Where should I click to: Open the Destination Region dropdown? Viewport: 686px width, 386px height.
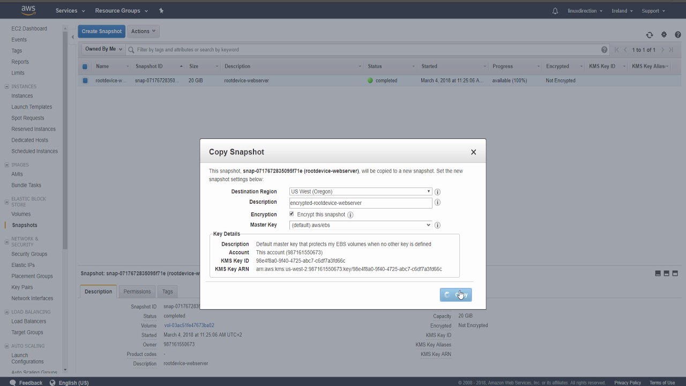[360, 191]
